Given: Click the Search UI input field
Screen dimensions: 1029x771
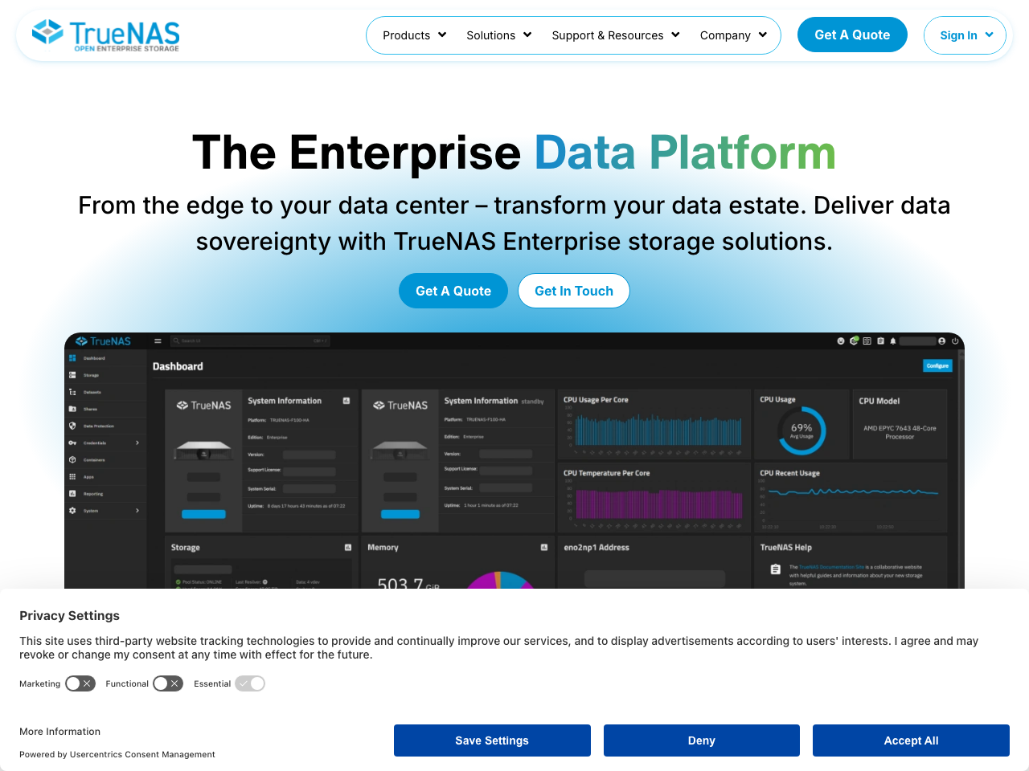Looking at the screenshot, I should [x=251, y=341].
